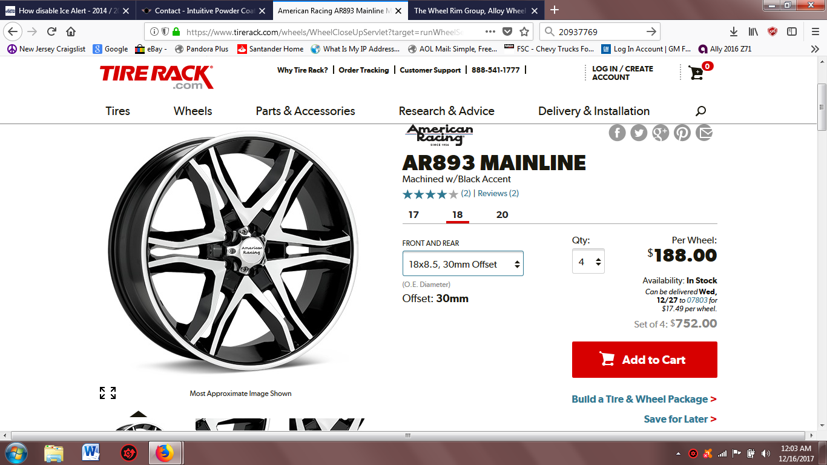Adjust the Qty 4 quantity selector
The height and width of the screenshot is (465, 827).
pyautogui.click(x=588, y=262)
